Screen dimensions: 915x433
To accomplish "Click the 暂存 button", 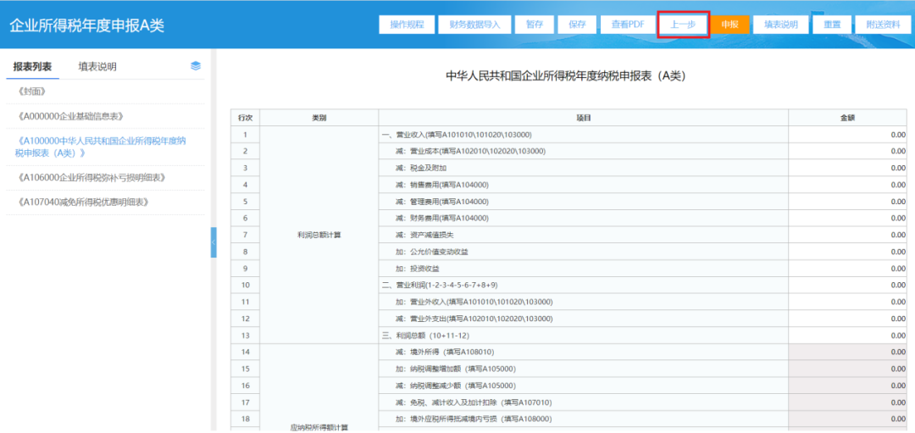I will 535,25.
